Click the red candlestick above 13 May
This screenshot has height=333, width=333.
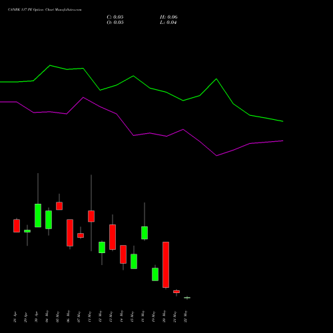[x=113, y=237]
